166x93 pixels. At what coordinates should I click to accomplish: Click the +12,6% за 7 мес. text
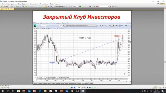pos(85,38)
